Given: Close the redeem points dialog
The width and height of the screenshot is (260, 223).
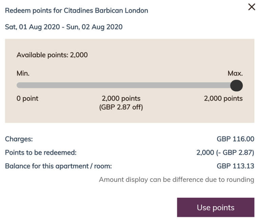Looking at the screenshot, I should coord(252,7).
